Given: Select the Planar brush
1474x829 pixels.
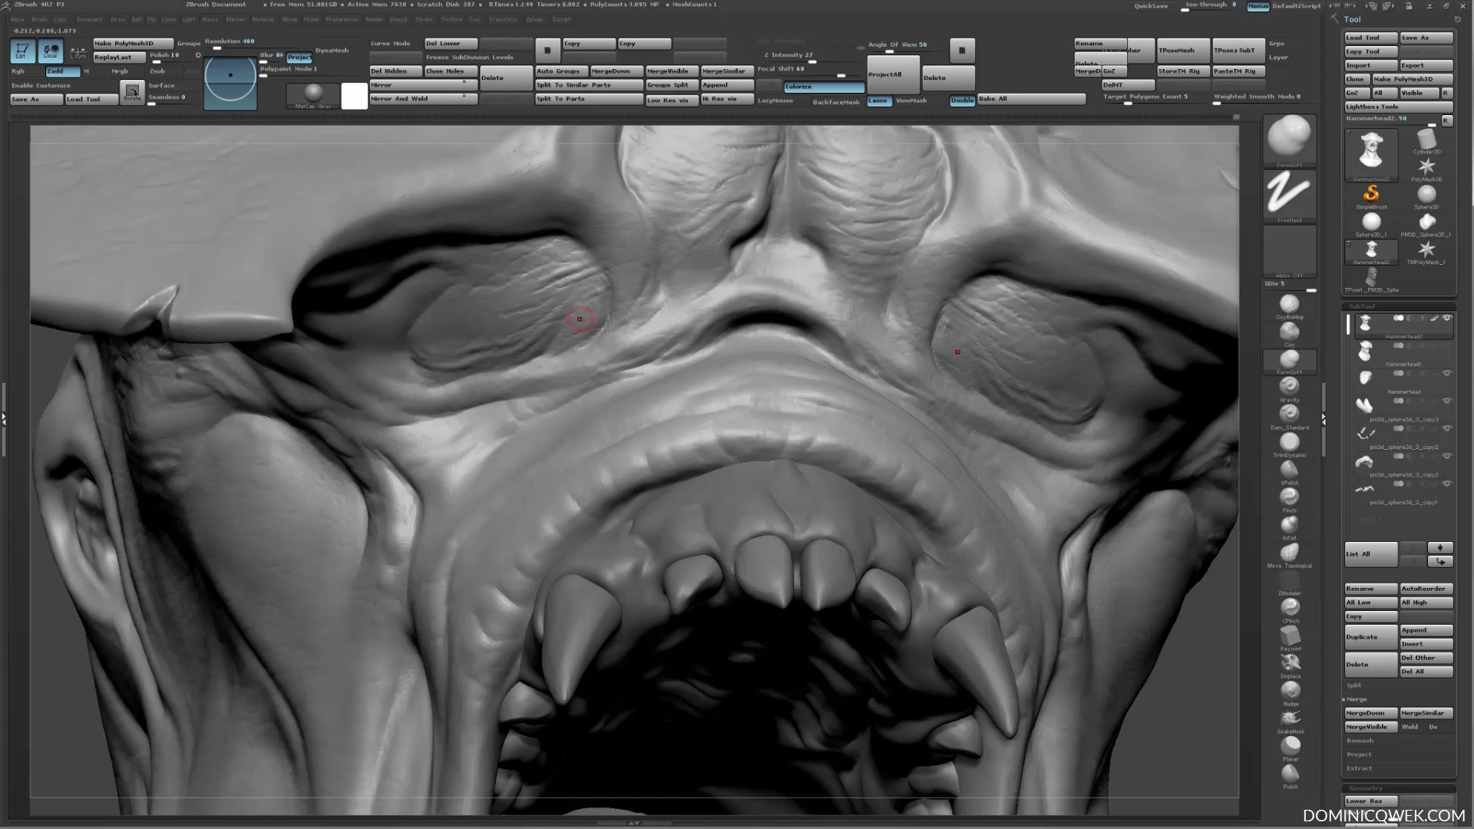Looking at the screenshot, I should click(1290, 748).
